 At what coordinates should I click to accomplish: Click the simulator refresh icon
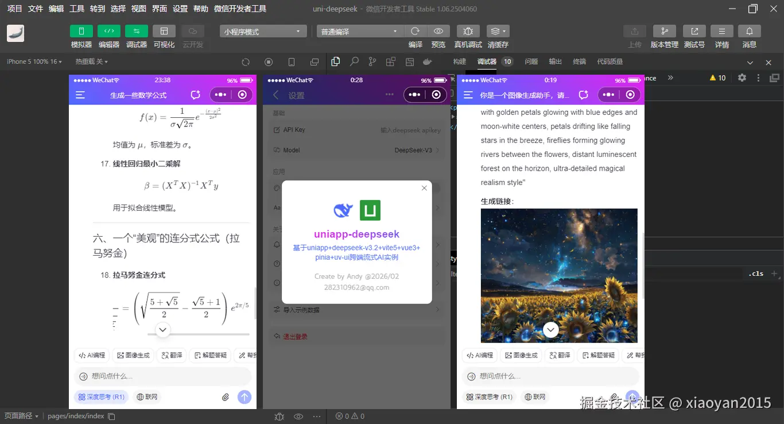tap(246, 62)
